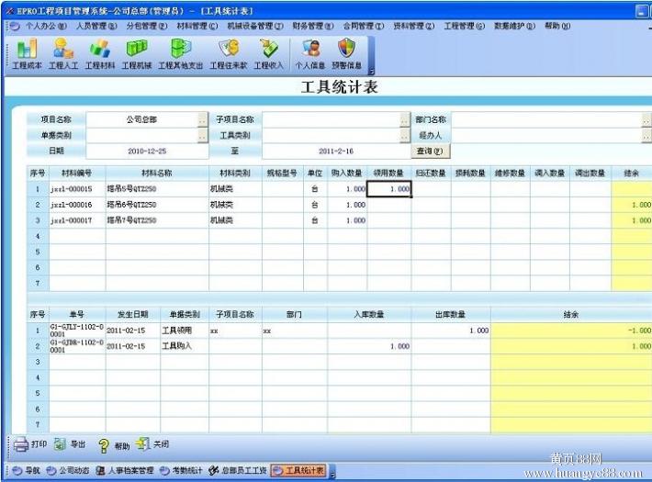Open the 人员管理 menu

96,26
